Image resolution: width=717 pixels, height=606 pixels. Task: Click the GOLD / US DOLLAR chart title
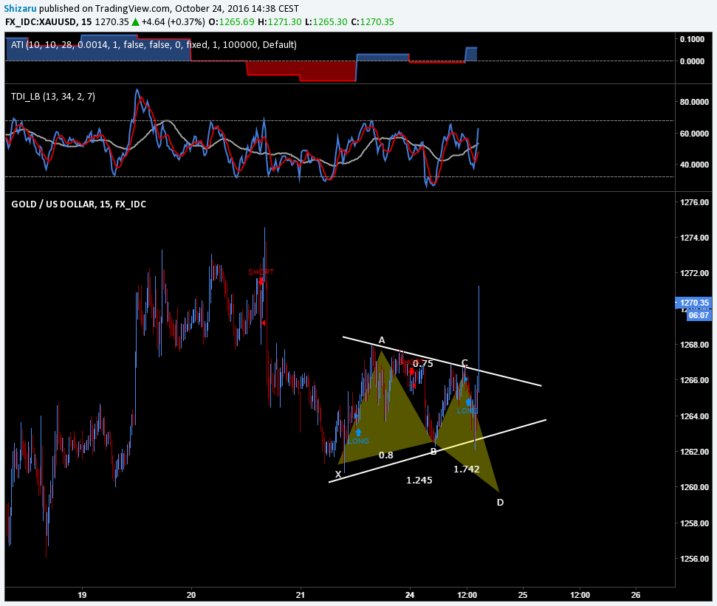pos(79,204)
